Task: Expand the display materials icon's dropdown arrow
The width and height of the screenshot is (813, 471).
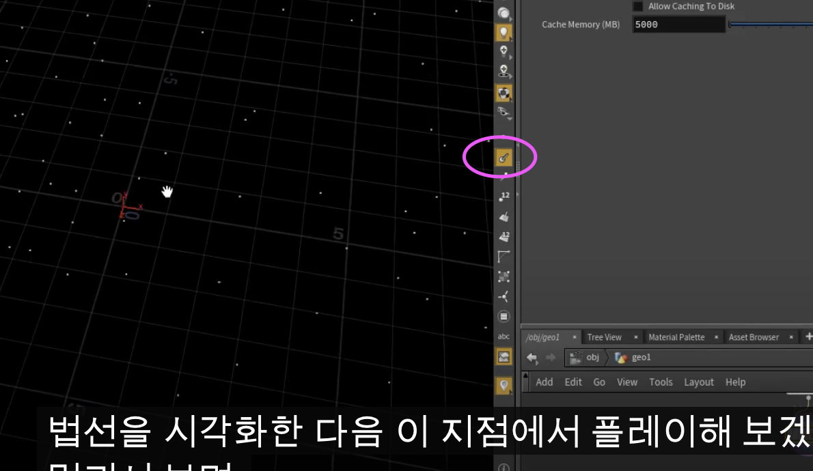Action: (x=511, y=98)
